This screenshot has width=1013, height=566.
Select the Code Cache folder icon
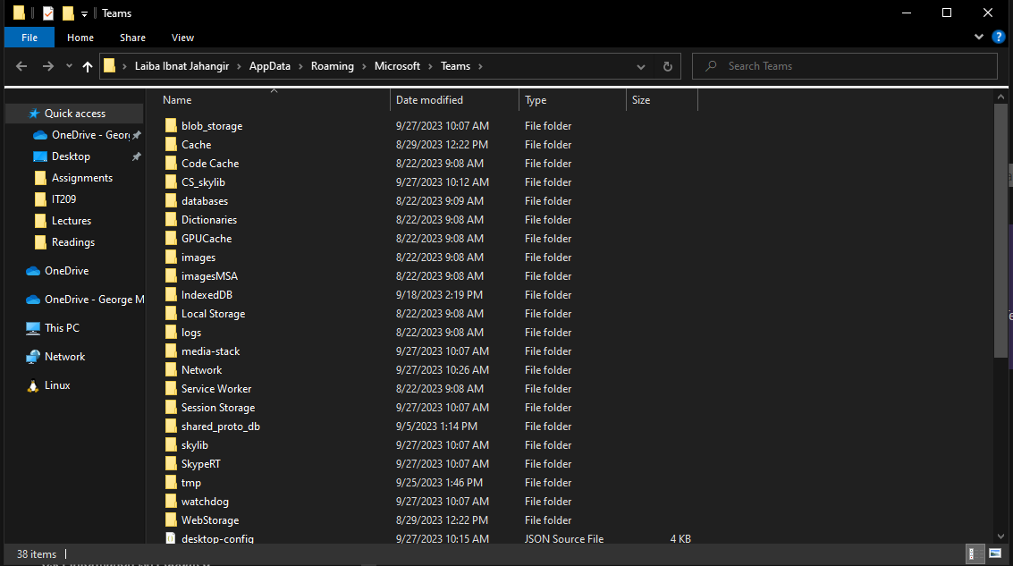(171, 163)
